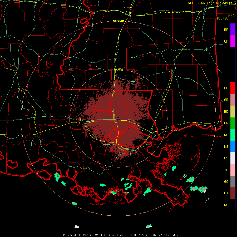The height and width of the screenshot is (237, 237).
Task: Click the WS legend label
Action: click(226, 146)
